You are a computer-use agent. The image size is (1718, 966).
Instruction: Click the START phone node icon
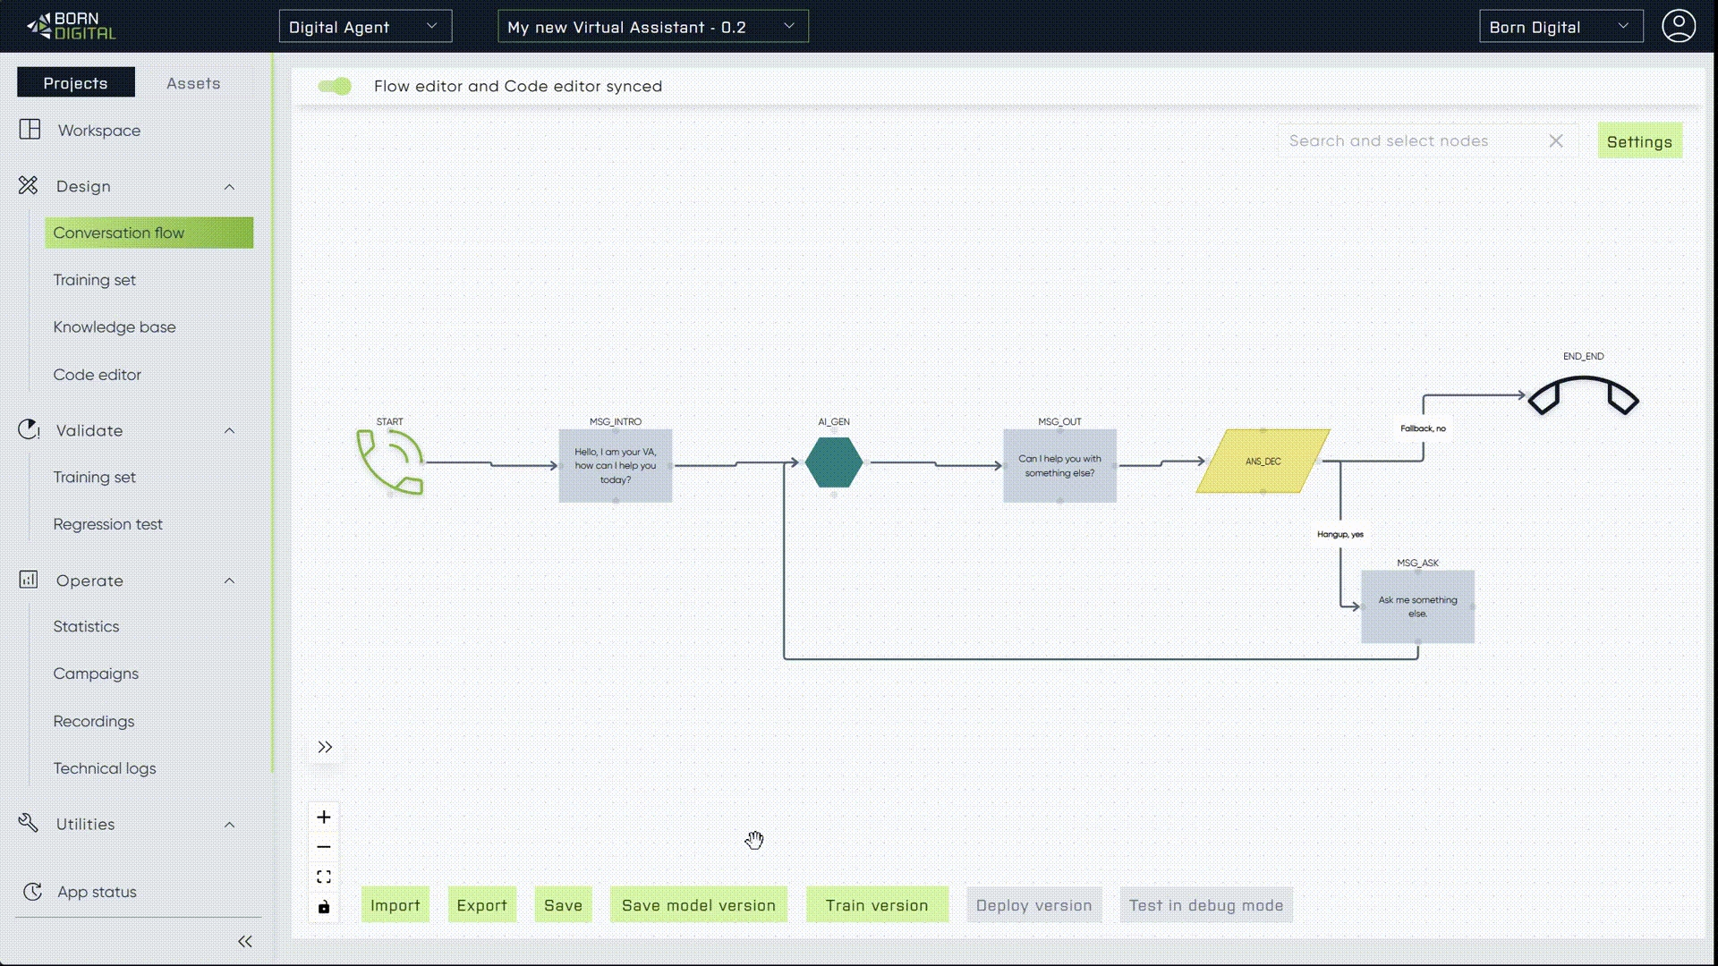point(390,462)
